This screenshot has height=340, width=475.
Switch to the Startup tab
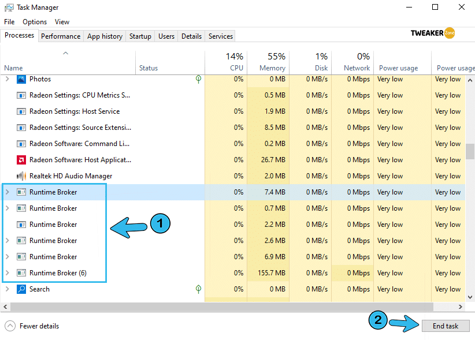pos(140,36)
